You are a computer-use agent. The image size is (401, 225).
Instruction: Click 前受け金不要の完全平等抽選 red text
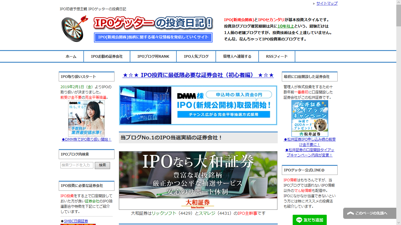84,97
